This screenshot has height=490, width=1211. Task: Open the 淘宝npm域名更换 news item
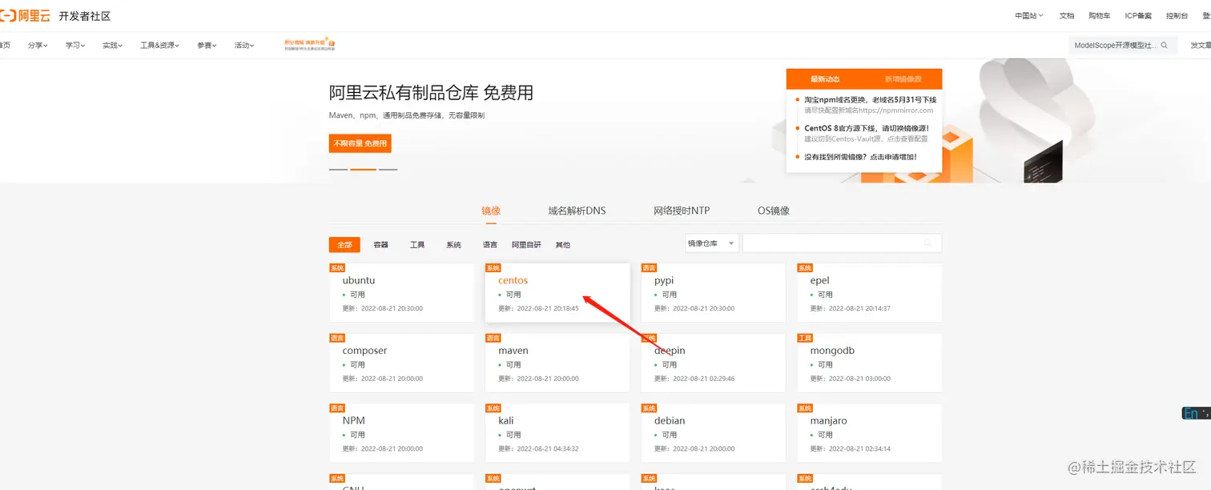click(x=871, y=100)
